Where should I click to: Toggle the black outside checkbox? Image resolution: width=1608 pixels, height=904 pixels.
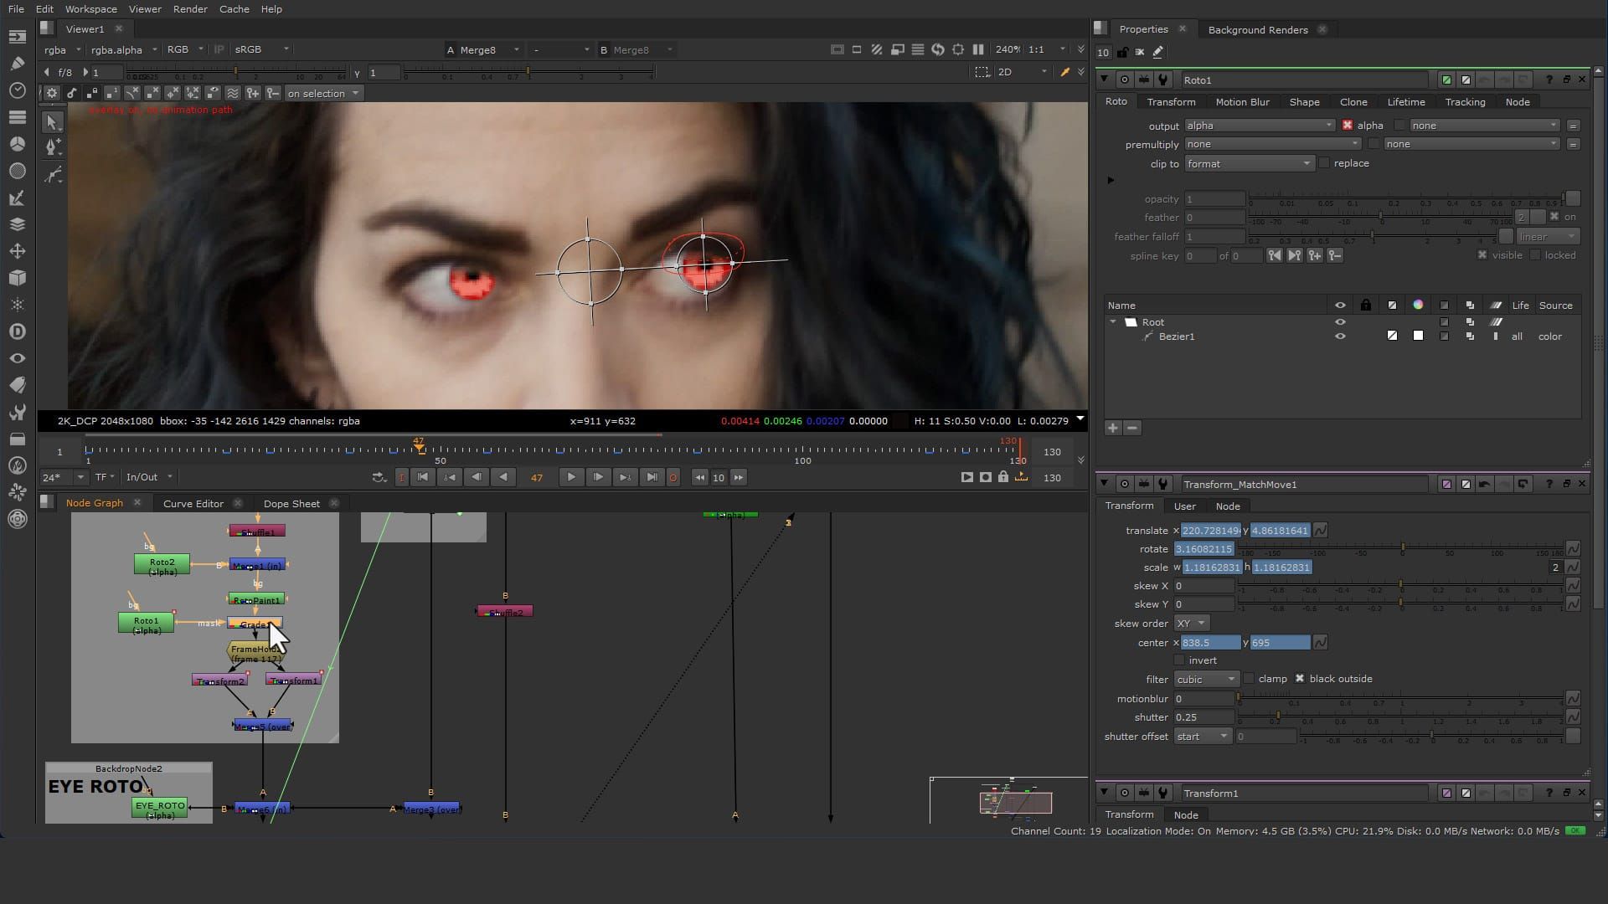click(1300, 679)
